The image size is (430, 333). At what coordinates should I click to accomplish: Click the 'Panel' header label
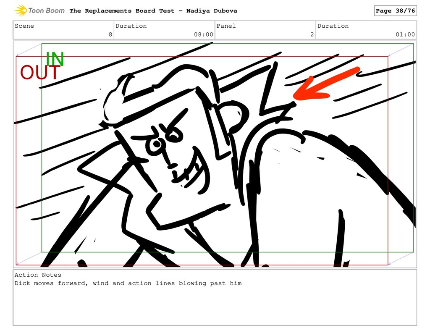[x=226, y=26]
